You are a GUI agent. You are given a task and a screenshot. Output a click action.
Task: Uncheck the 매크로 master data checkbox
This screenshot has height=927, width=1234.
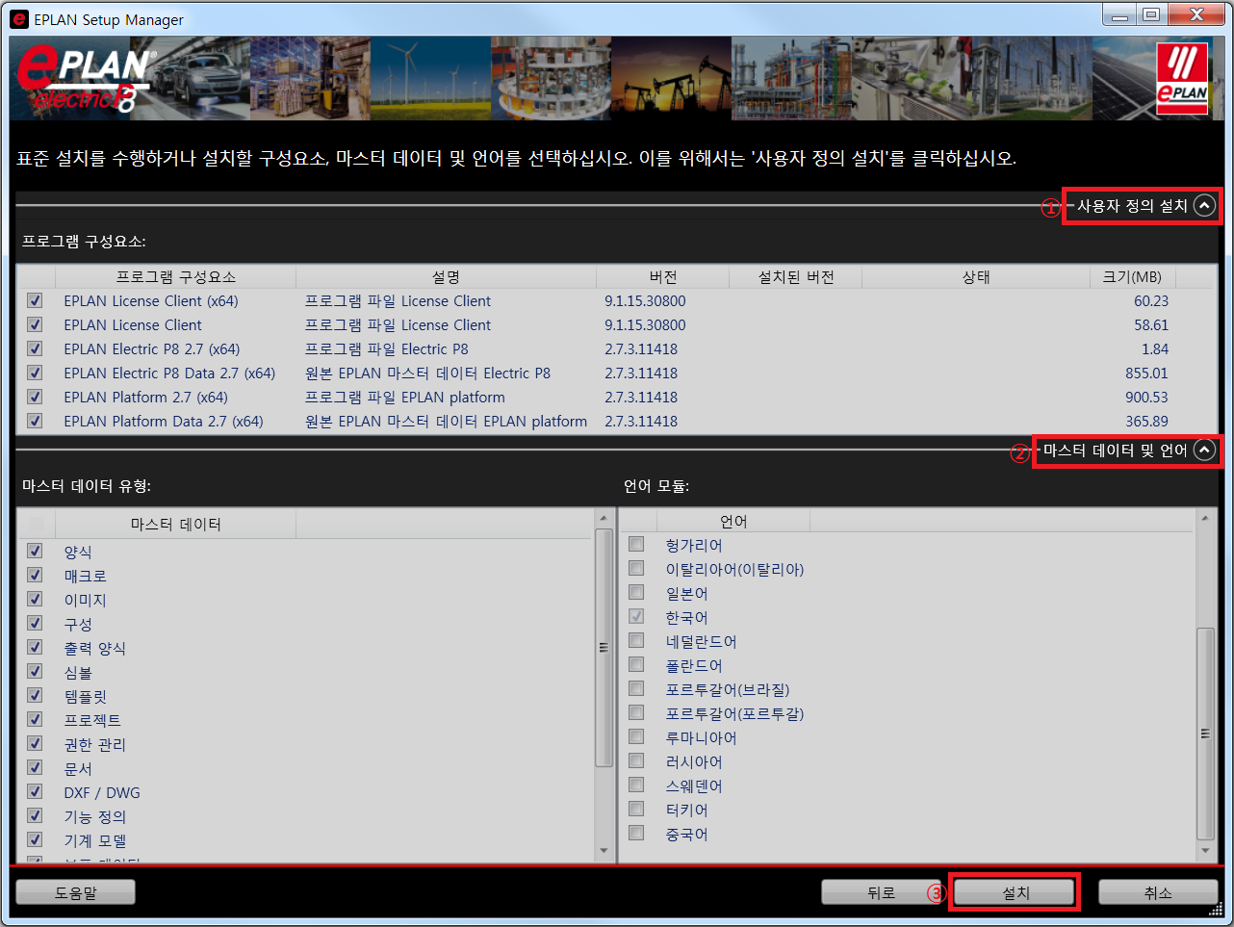[x=35, y=575]
